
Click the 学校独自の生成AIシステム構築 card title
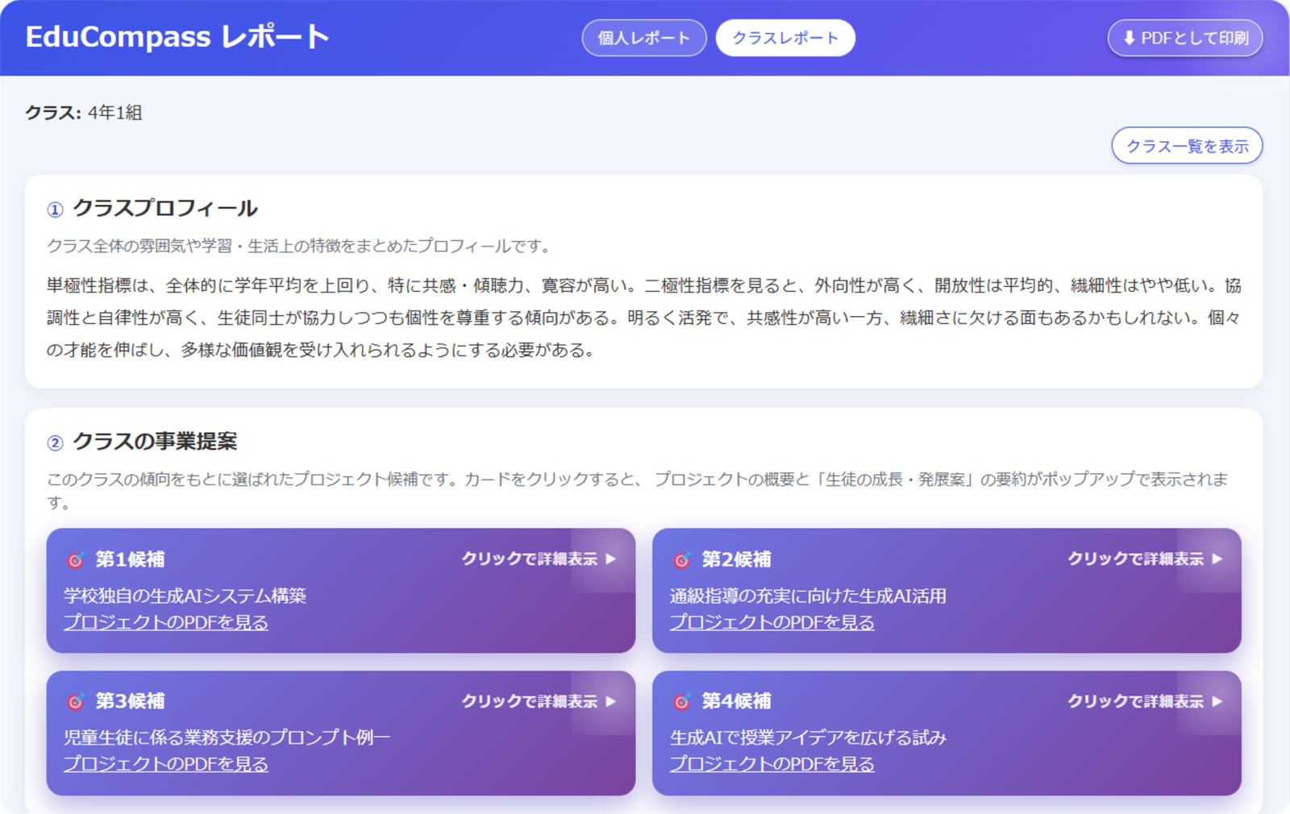click(x=185, y=596)
